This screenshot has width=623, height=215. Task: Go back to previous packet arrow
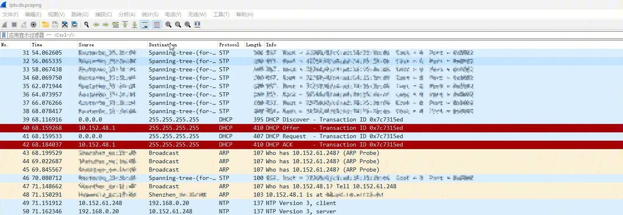96,25
